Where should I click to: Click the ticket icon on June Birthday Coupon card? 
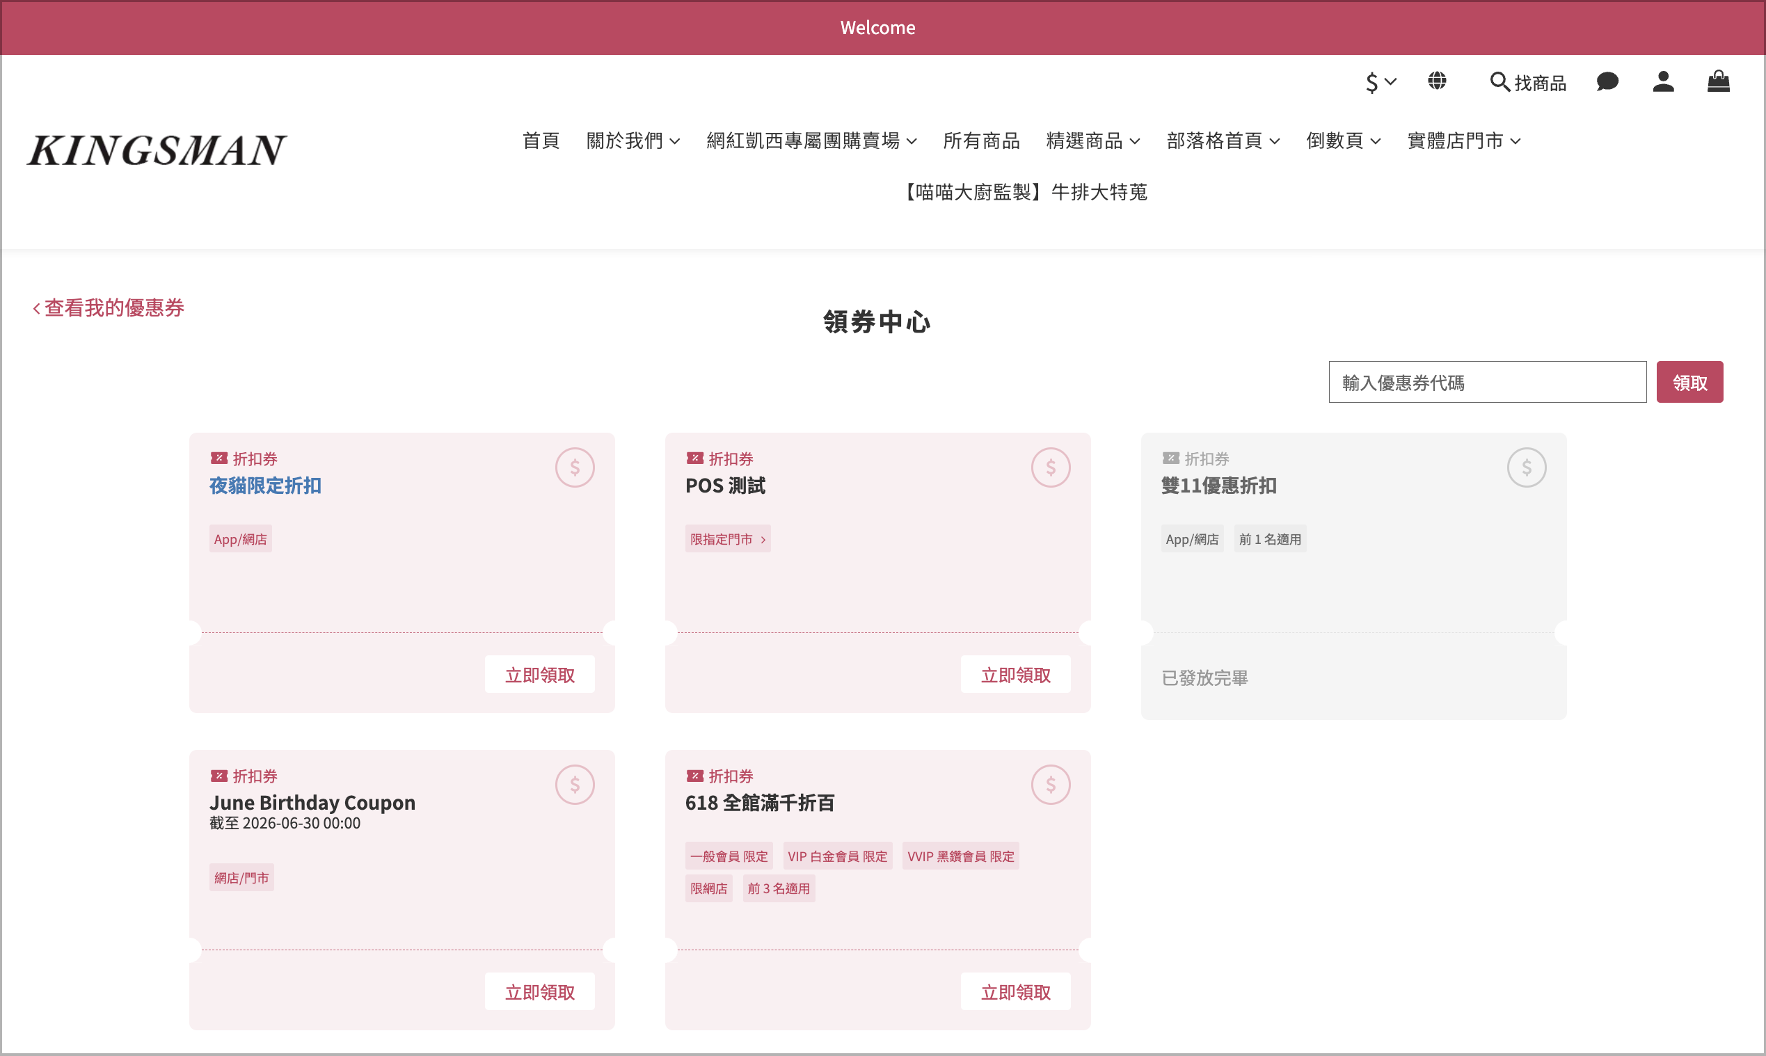tap(218, 776)
